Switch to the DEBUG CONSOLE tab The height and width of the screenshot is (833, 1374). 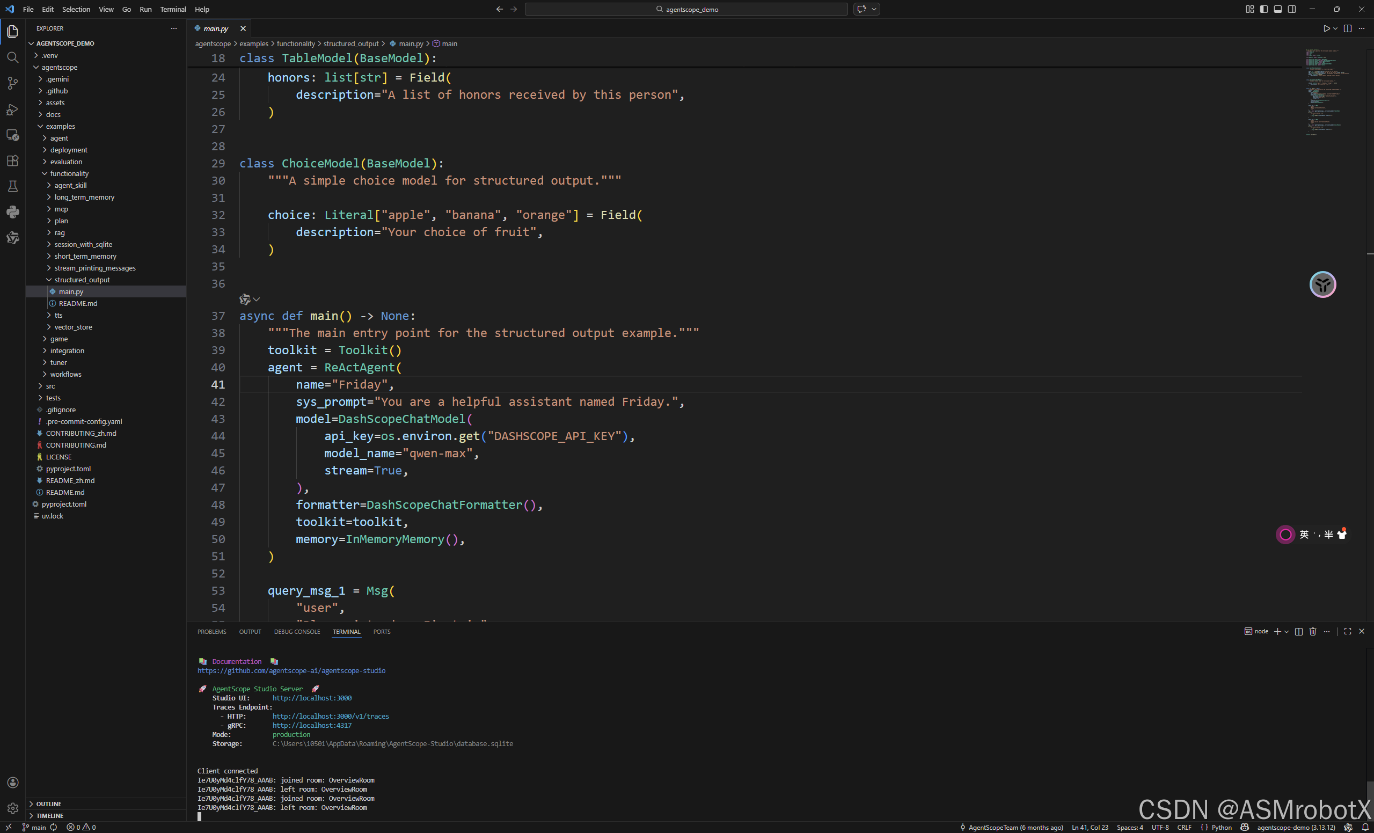point(297,632)
